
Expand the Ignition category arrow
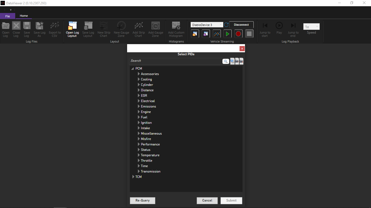pyautogui.click(x=139, y=122)
